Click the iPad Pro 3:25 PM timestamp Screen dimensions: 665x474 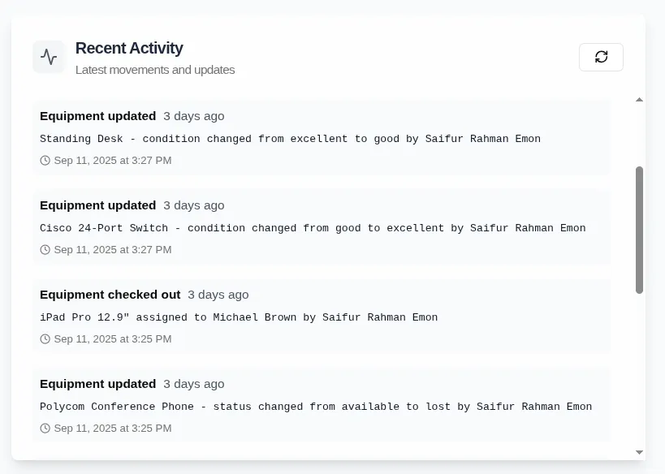[x=113, y=339]
